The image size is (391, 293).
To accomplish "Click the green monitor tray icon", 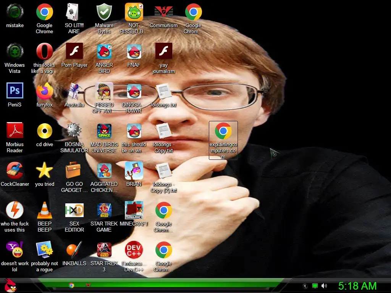I will coord(315,286).
